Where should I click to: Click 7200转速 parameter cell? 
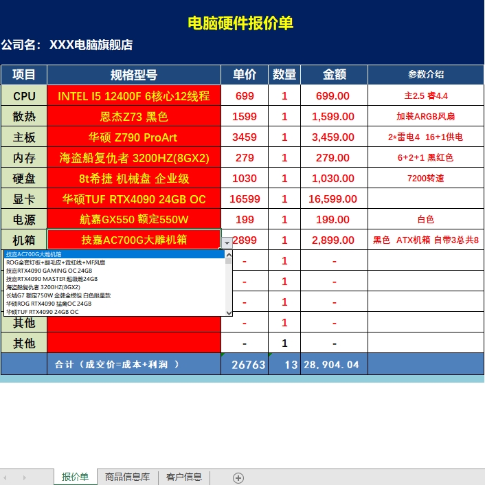point(426,179)
